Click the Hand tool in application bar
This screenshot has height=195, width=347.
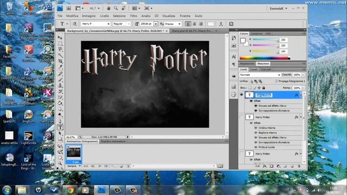click(108, 8)
